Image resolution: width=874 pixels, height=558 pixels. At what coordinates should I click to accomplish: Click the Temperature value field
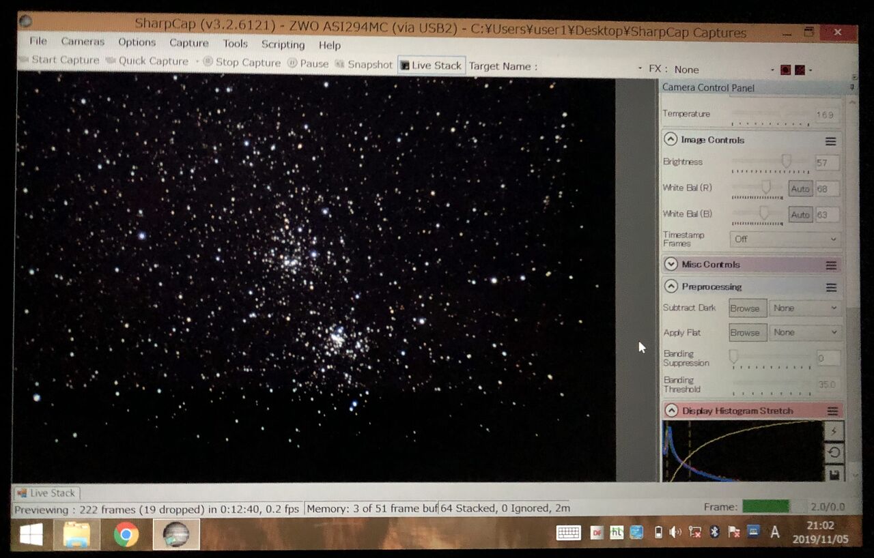point(826,115)
